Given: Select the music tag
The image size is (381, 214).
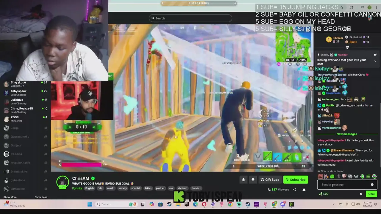Looking at the screenshot, I should point(111,188).
